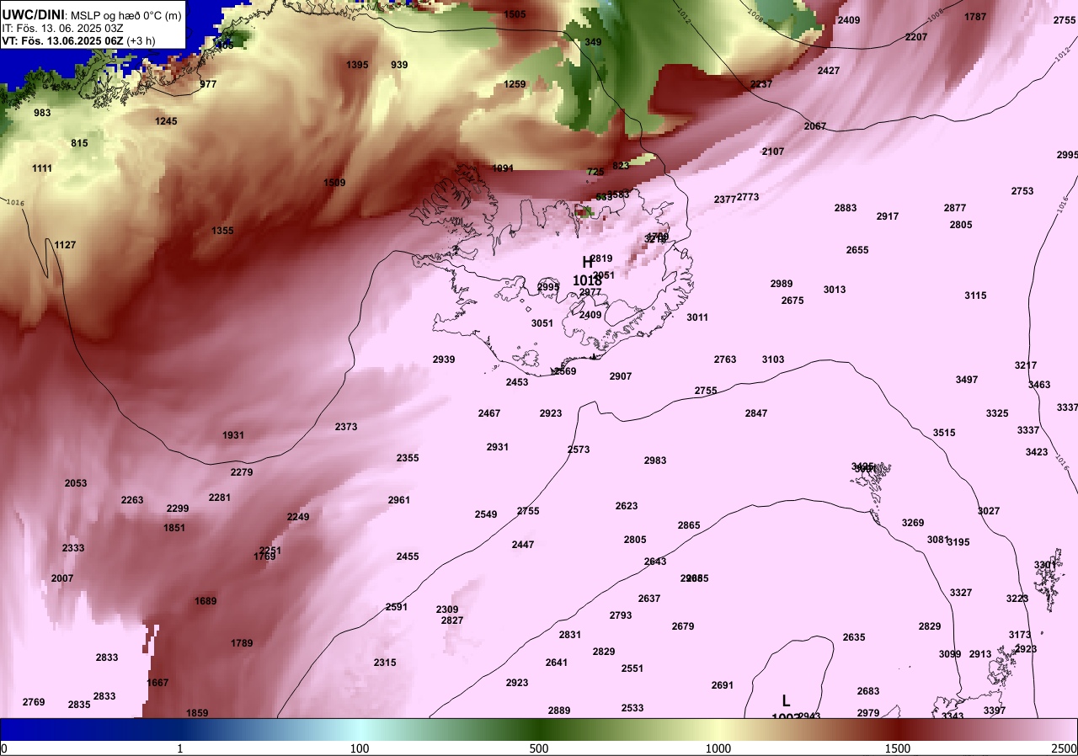The image size is (1078, 756).
Task: Click the 1018 pressure value under the H
Action: 587,280
